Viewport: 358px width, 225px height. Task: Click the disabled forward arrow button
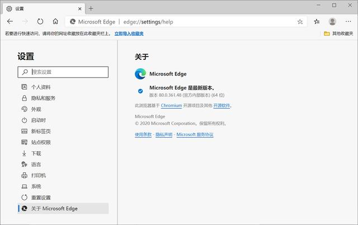25,22
